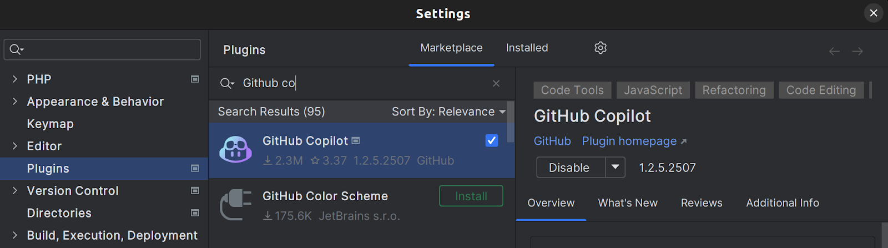Viewport: 888px width, 248px height.
Task: Select Keymap in the settings tree
Action: [x=50, y=124]
